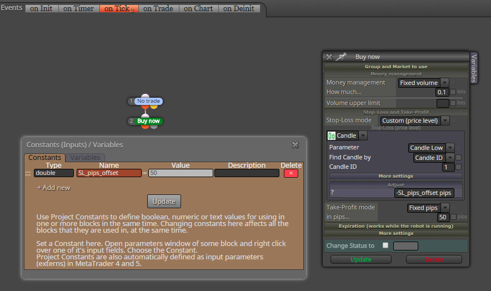Collapse the Stop-Loss and Take-Profit section header
This screenshot has width=491, height=291.
click(396, 112)
